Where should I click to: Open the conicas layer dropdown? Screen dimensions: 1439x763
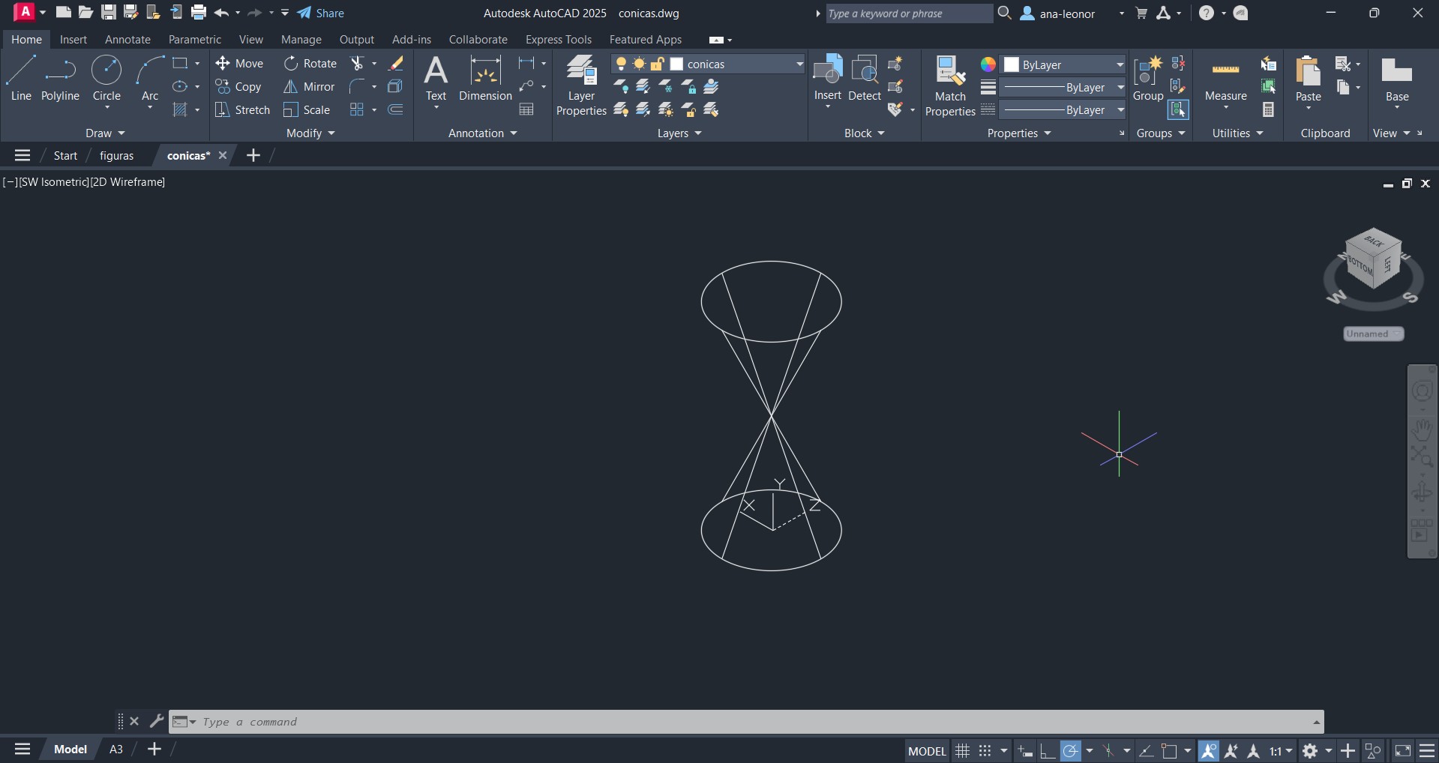(799, 64)
